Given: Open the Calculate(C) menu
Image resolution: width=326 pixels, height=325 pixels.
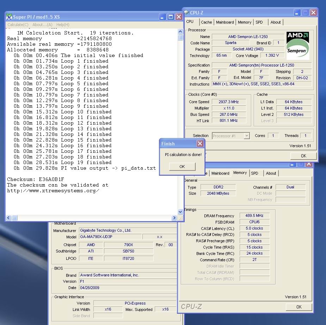Looking at the screenshot, I should [18, 25].
